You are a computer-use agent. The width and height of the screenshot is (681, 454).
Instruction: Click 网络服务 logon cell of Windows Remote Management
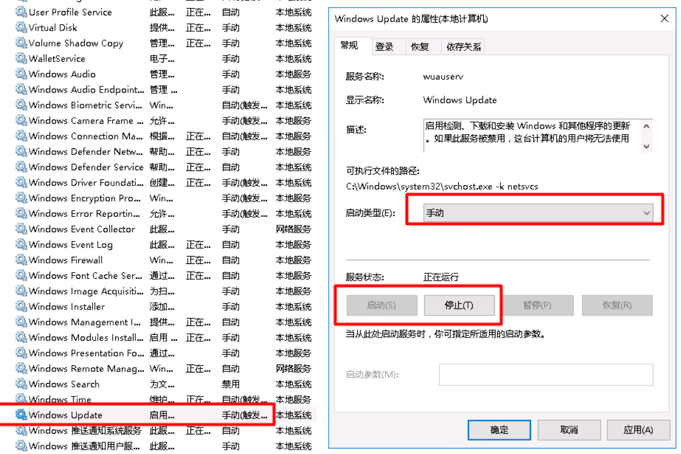293,368
